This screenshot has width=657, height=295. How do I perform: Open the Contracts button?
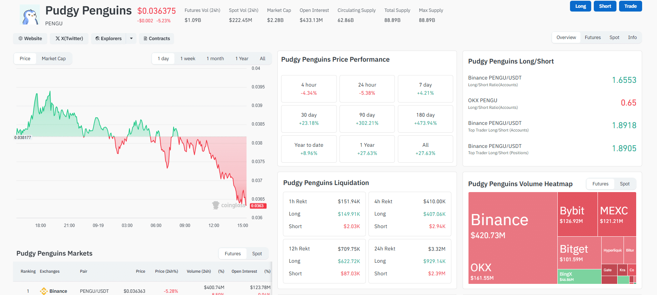157,39
